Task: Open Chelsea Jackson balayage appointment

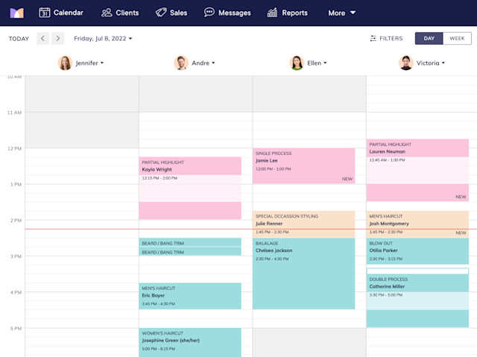Action: click(303, 274)
